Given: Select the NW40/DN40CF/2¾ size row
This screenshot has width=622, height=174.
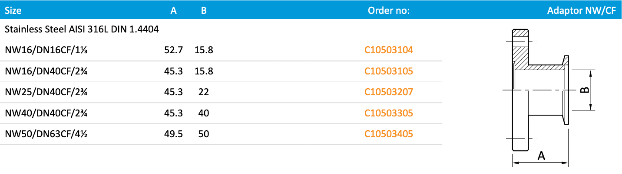Looking at the screenshot, I should (x=46, y=113).
